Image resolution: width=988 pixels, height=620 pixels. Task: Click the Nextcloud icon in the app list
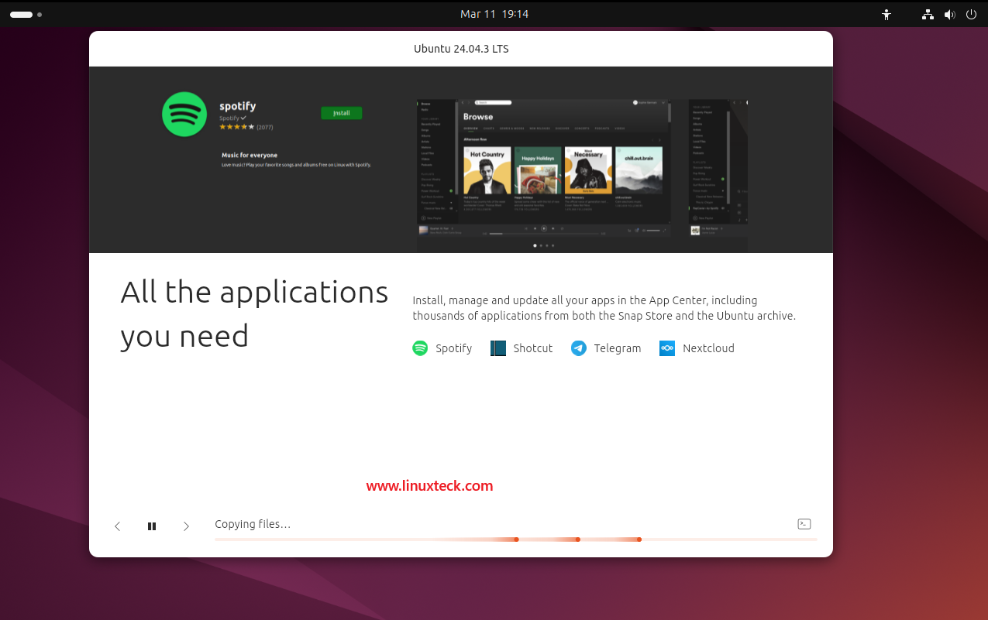click(x=666, y=348)
